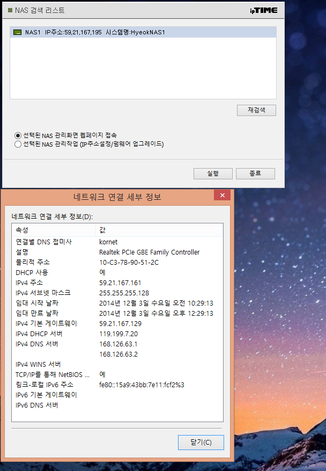Click the 속성 column header

(54, 230)
